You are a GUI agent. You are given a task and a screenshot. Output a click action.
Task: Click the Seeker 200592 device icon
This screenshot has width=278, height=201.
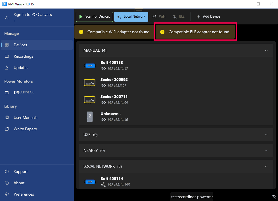(89, 83)
